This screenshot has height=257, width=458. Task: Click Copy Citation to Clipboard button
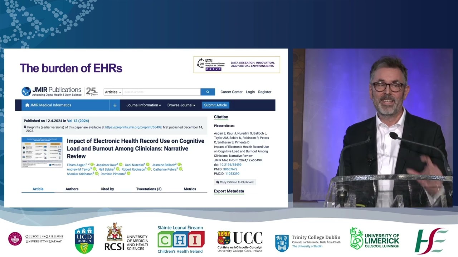click(235, 182)
